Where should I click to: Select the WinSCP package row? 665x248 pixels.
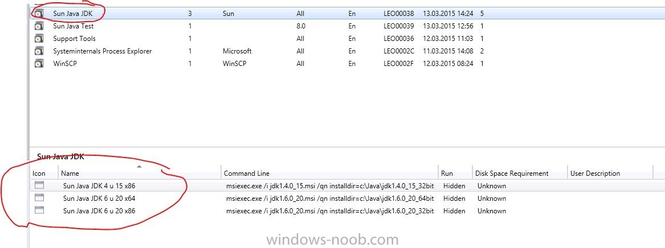(x=347, y=64)
